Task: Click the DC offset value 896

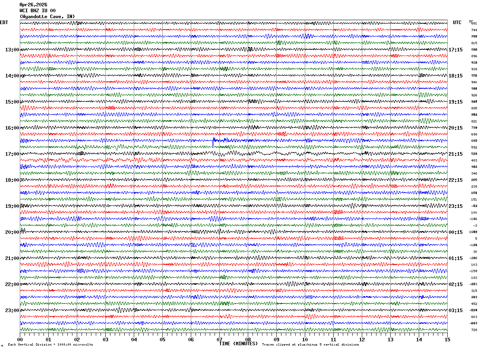Action: [474, 56]
